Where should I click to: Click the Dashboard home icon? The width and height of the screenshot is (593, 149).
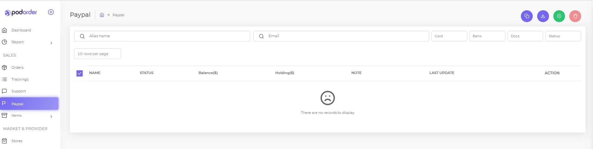pyautogui.click(x=4, y=30)
